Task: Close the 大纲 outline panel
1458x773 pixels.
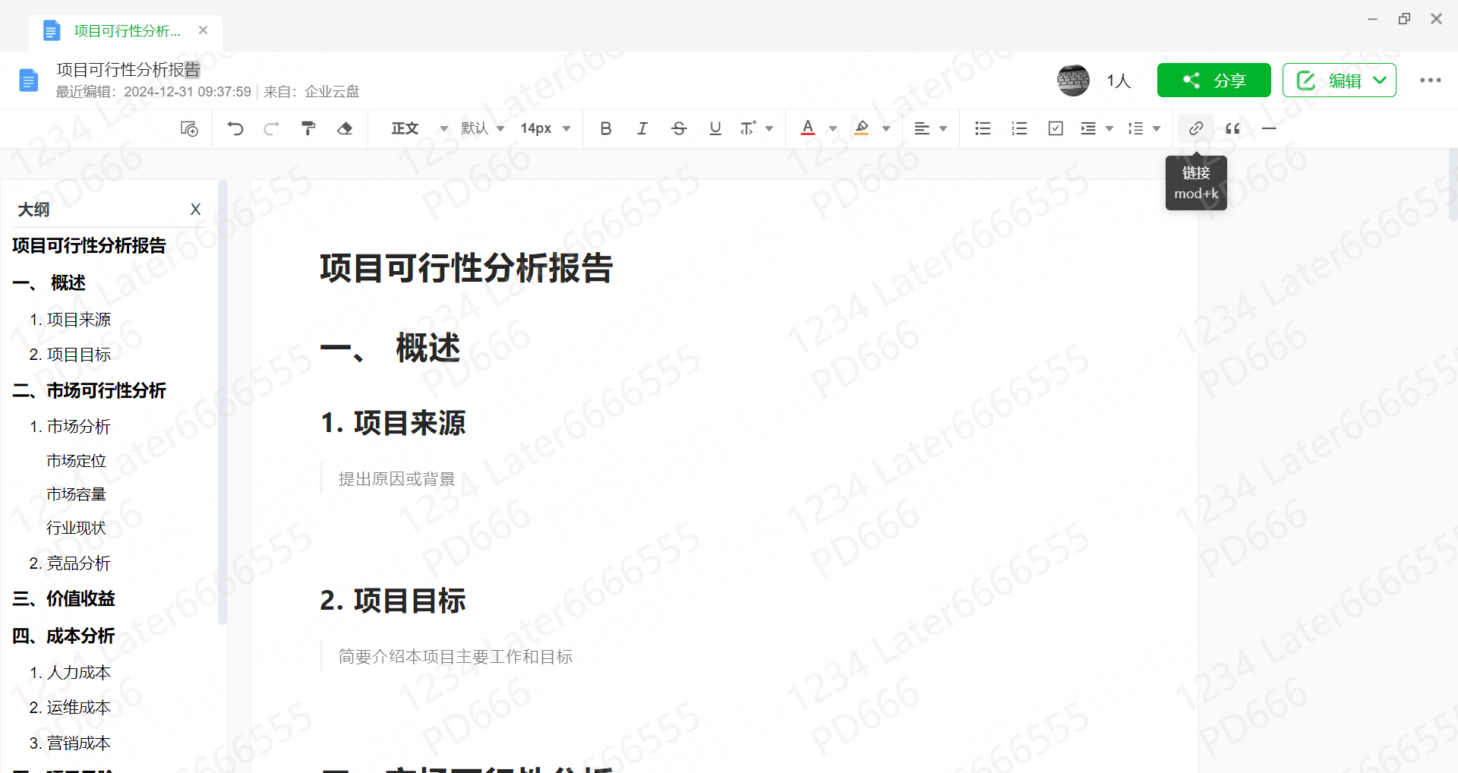Action: 195,210
